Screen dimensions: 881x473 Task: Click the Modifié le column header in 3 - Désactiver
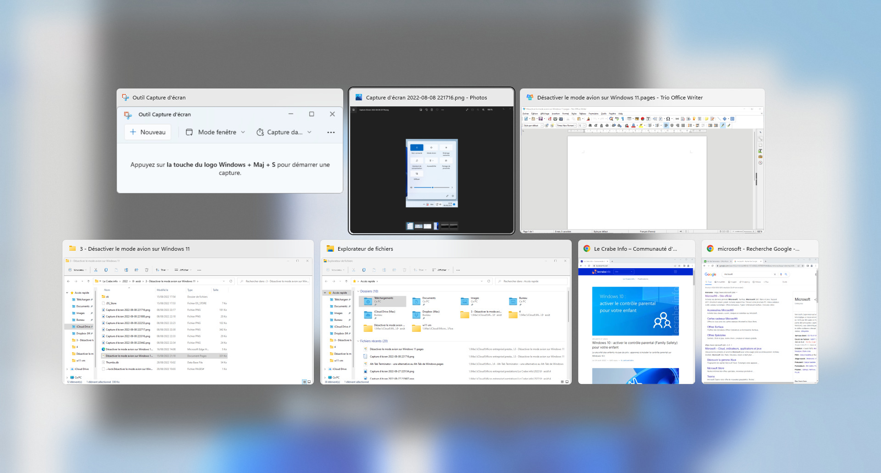click(162, 290)
